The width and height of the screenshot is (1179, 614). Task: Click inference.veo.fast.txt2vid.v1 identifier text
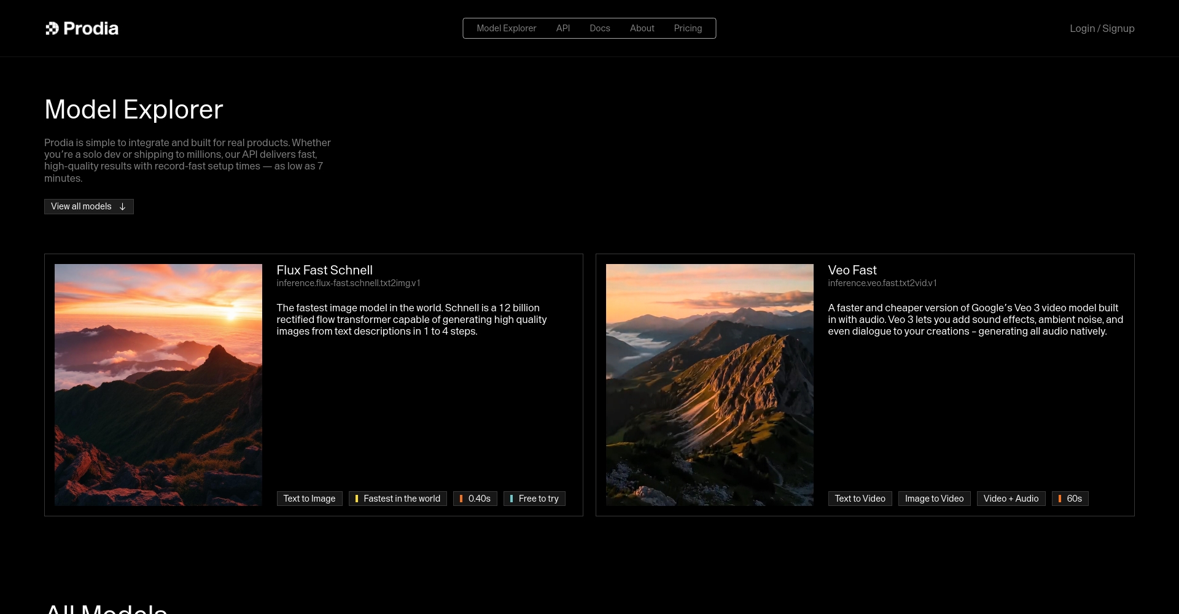tap(882, 283)
